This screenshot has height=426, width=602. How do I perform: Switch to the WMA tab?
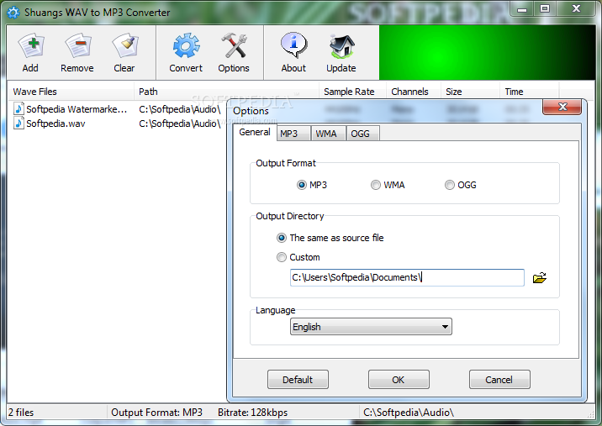click(328, 134)
